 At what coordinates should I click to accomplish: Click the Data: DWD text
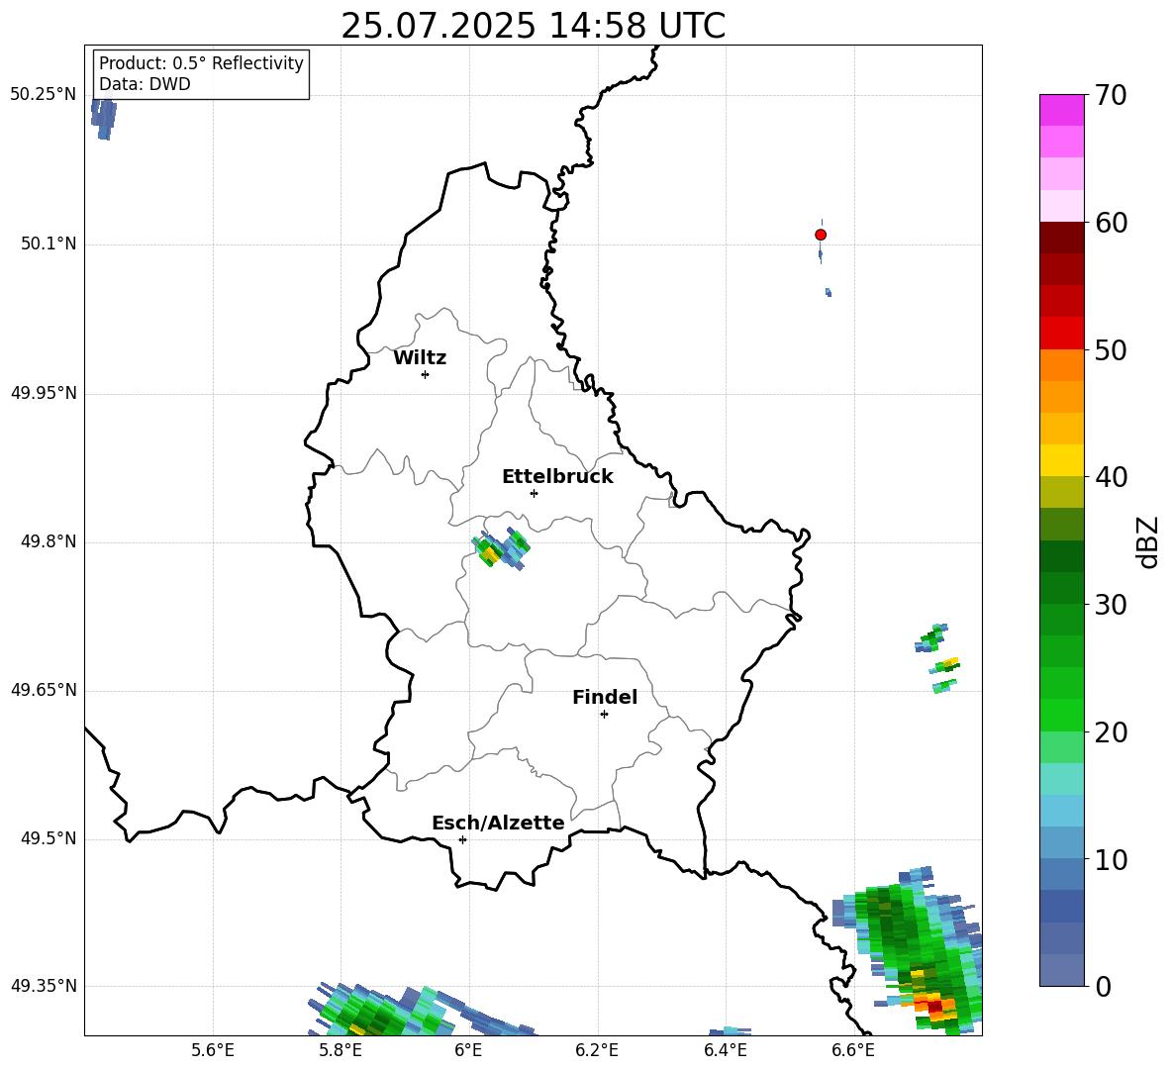(145, 84)
